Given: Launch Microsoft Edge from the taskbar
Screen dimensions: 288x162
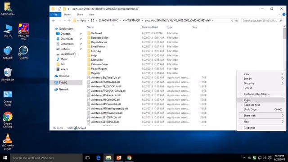Looking at the screenshot, I should pos(98,158).
